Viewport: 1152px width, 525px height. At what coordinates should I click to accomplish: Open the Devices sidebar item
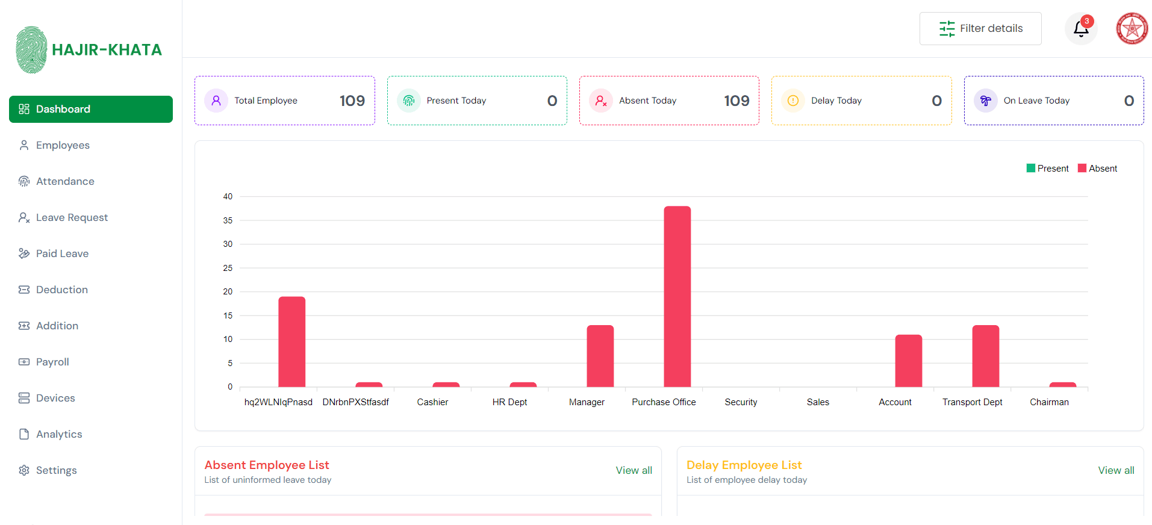[55, 398]
